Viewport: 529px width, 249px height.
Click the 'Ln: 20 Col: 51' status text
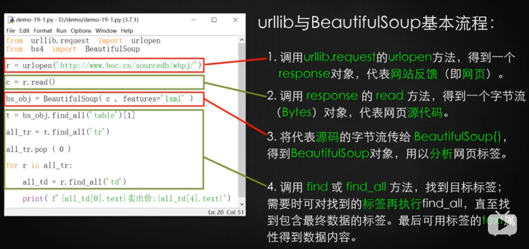tap(226, 212)
